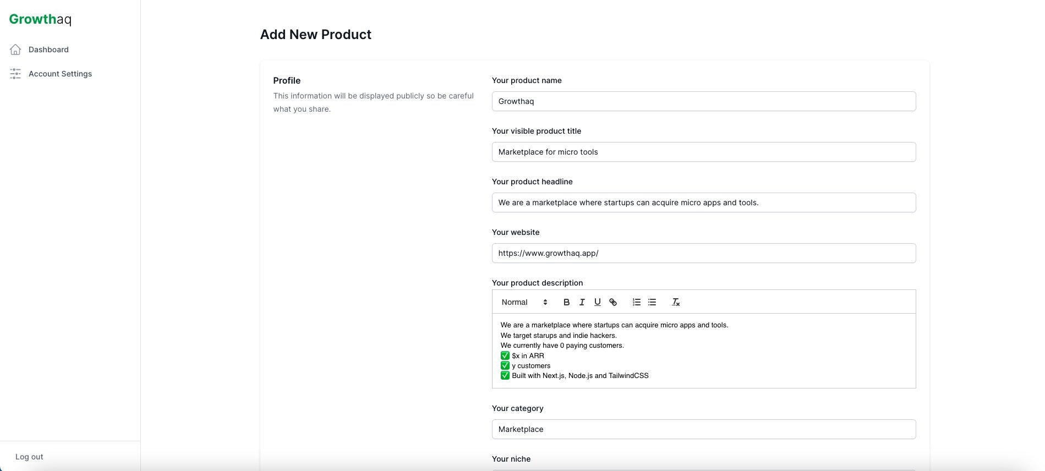
Task: Click the Growthaq logo
Action: tap(40, 19)
